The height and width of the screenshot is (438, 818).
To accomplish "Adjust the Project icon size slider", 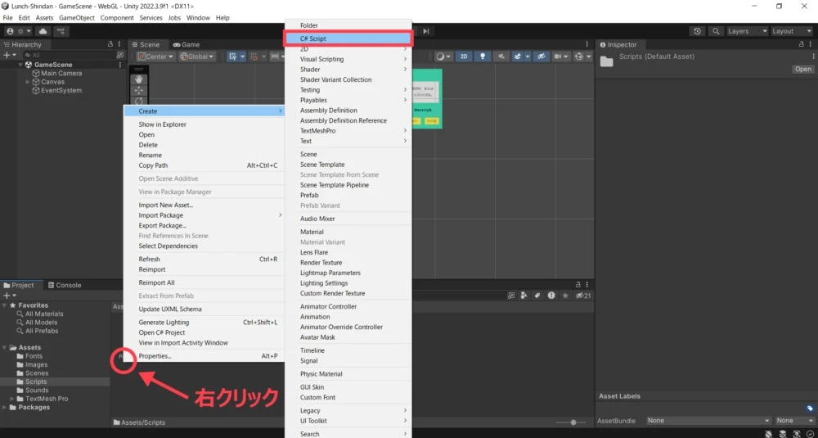I will click(573, 422).
